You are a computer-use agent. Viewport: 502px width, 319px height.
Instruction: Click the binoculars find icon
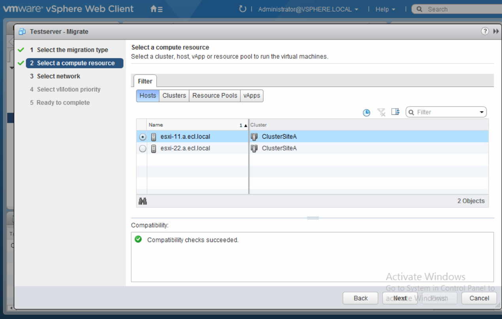[143, 201]
